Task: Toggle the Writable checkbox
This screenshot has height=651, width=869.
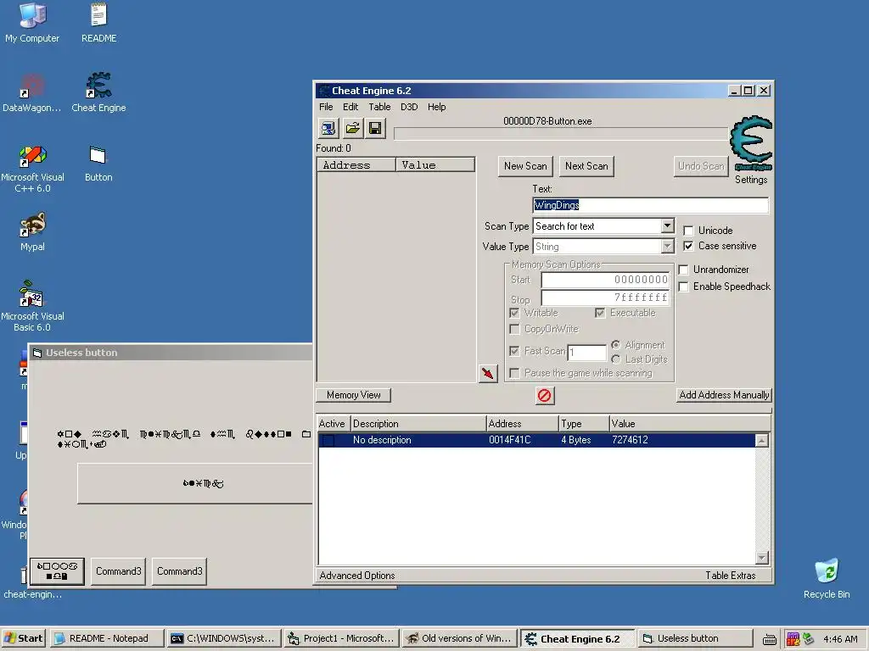Action: click(x=514, y=313)
